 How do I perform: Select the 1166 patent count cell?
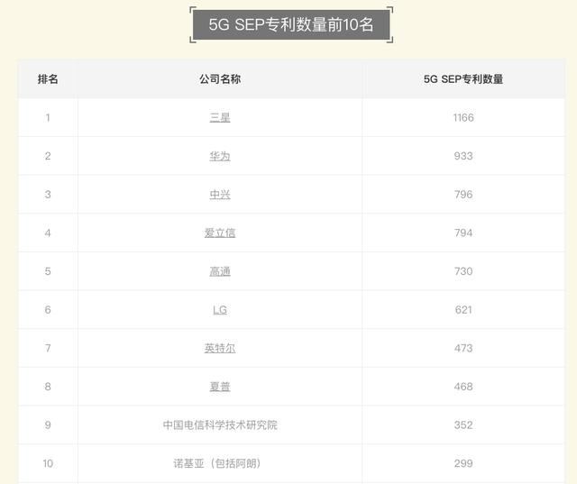point(463,118)
